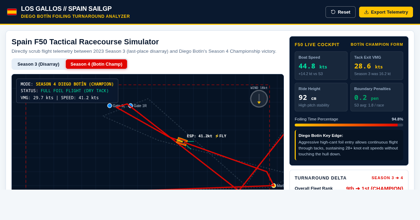The width and height of the screenshot is (420, 220).
Task: Open the Boat Speed card
Action: click(x=321, y=66)
